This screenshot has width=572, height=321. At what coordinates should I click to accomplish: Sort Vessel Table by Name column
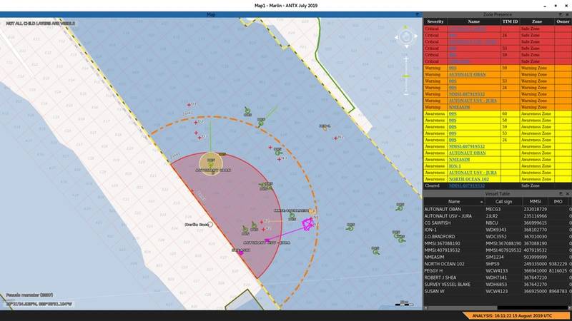tap(454, 202)
